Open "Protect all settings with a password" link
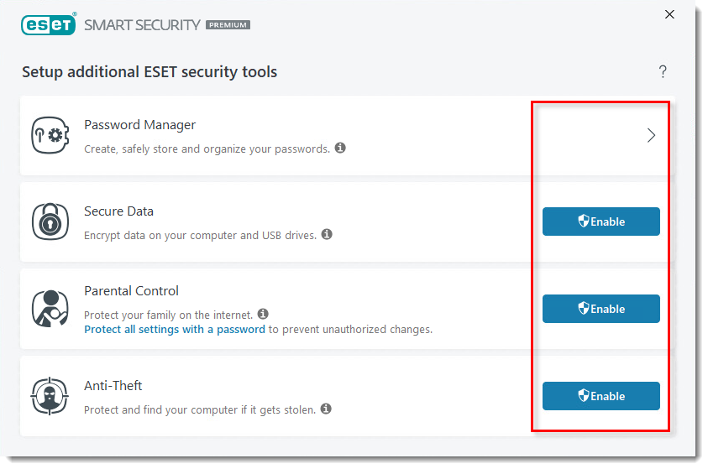 coord(175,330)
